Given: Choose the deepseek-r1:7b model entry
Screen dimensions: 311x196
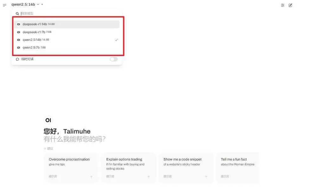Looking at the screenshot, I should point(67,32).
